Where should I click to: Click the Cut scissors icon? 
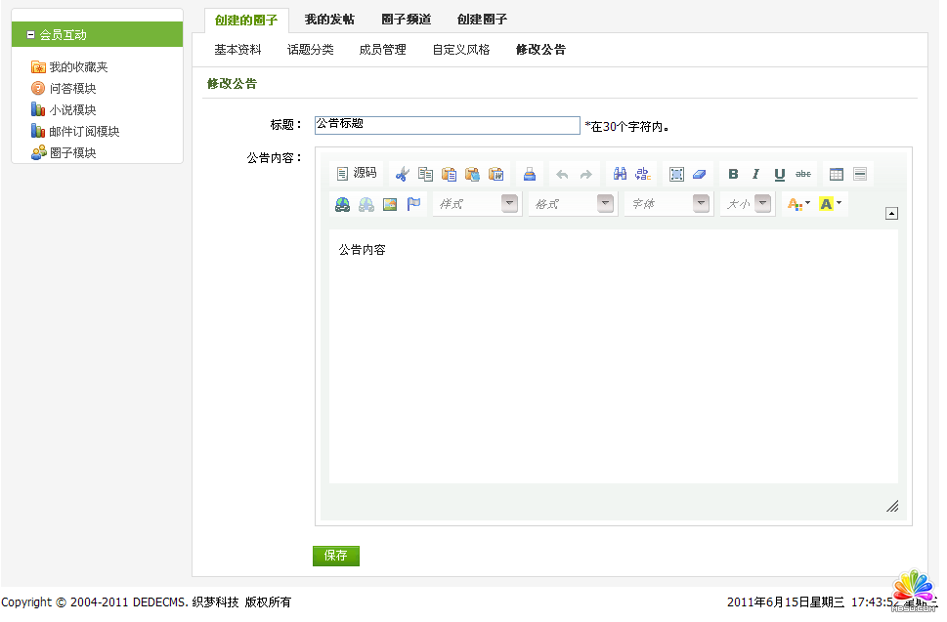(x=402, y=175)
